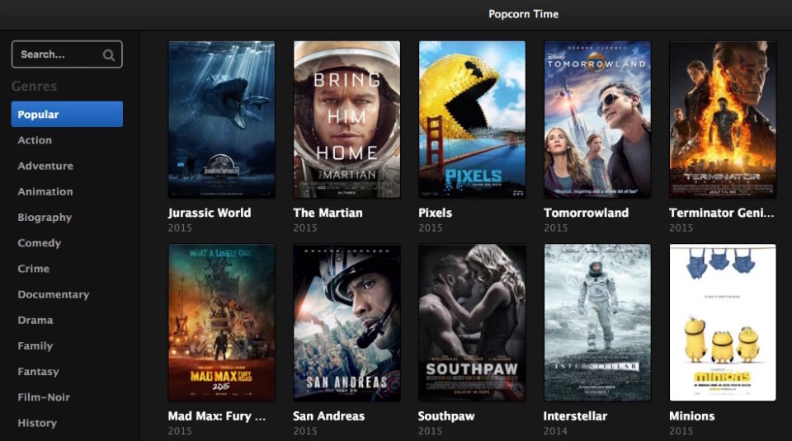The width and height of the screenshot is (792, 441).
Task: Open the History genre
Action: [37, 423]
